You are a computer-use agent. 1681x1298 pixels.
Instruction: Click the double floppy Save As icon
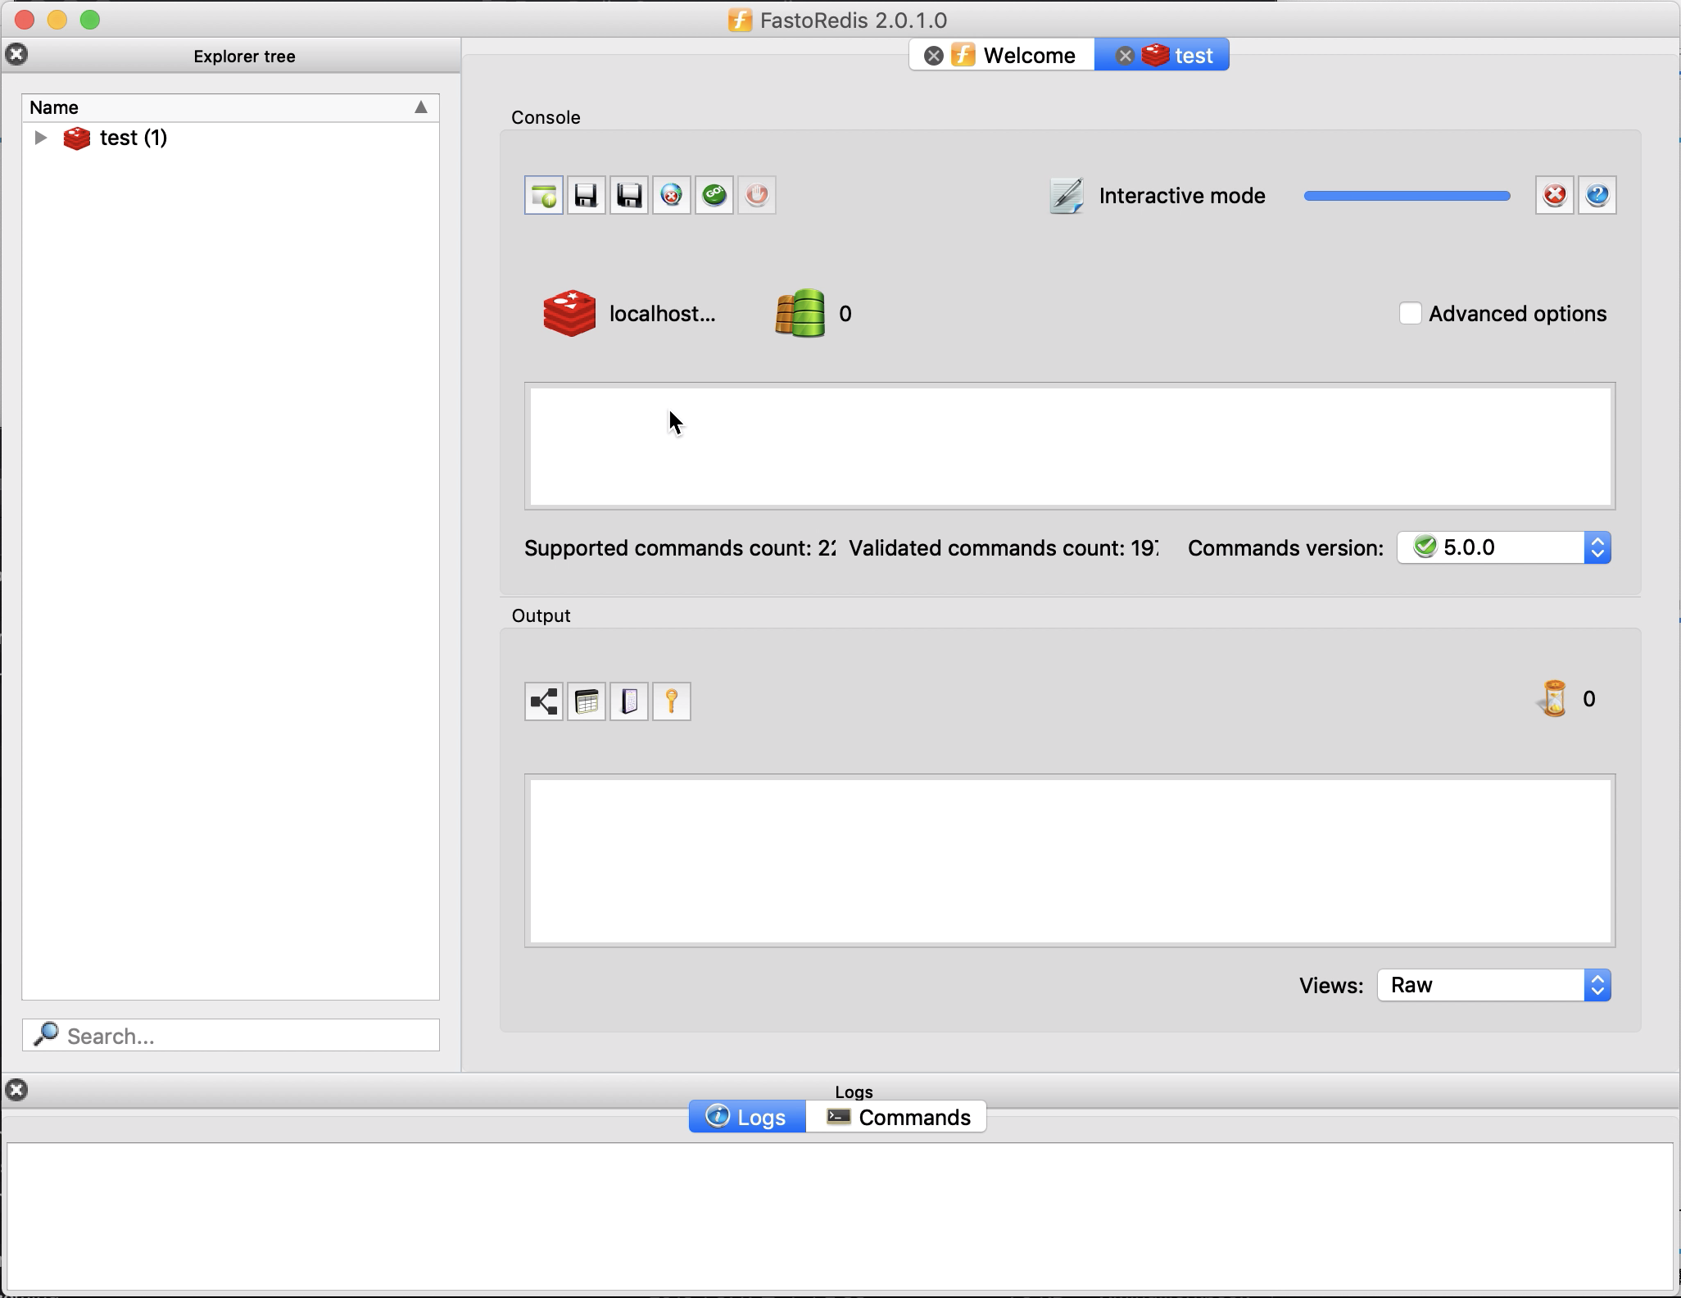629,195
